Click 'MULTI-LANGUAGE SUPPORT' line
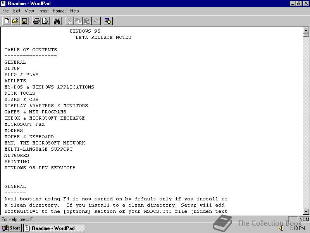 [x=38, y=149]
